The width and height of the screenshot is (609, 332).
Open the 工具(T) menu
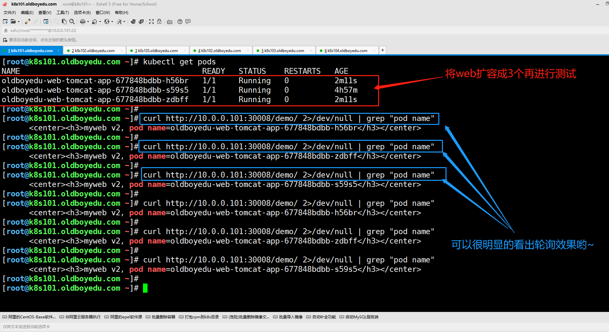(63, 13)
